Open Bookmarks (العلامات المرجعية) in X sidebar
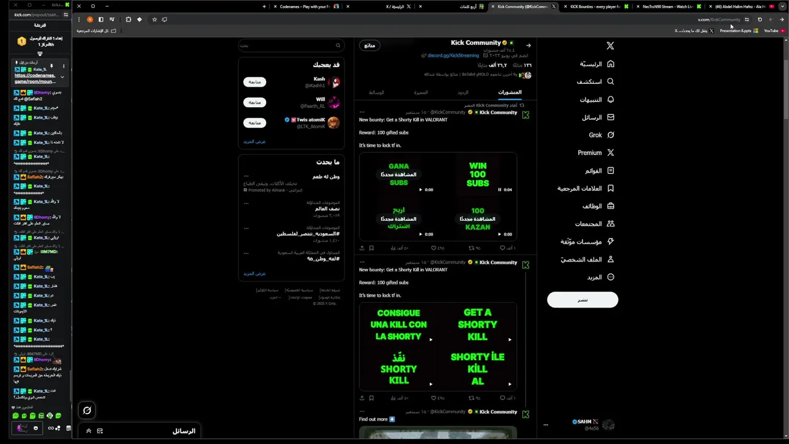The height and width of the screenshot is (444, 789). pyautogui.click(x=586, y=188)
